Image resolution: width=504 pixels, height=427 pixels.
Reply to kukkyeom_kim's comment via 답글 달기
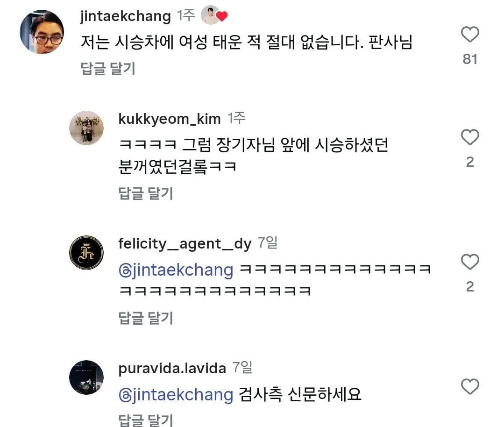coord(146,193)
